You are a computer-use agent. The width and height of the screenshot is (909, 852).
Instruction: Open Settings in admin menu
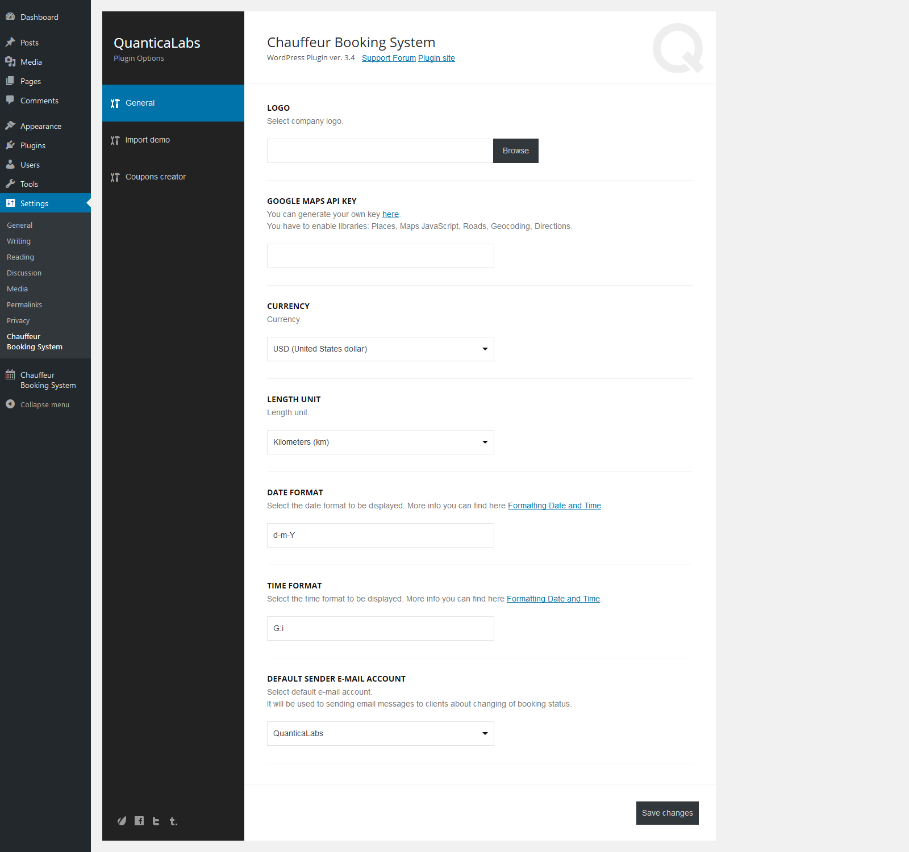point(45,203)
